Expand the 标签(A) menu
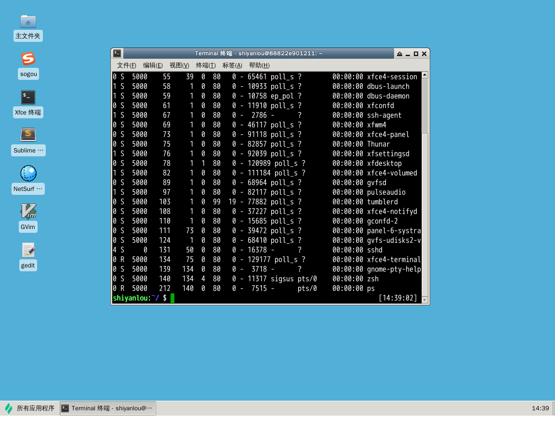This screenshot has width=555, height=431. (x=232, y=65)
